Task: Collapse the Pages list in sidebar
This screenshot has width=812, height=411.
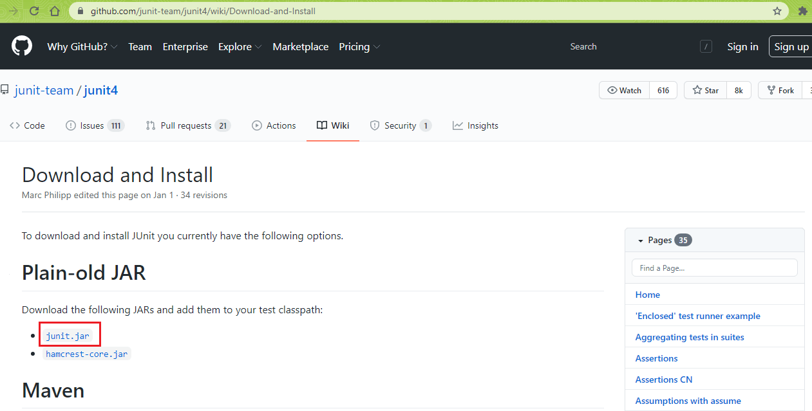Action: pyautogui.click(x=641, y=241)
